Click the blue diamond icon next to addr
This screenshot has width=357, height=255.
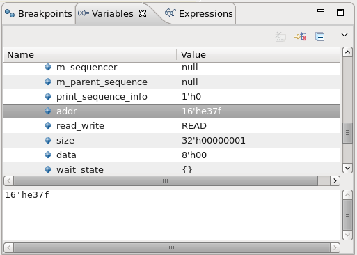coord(48,111)
